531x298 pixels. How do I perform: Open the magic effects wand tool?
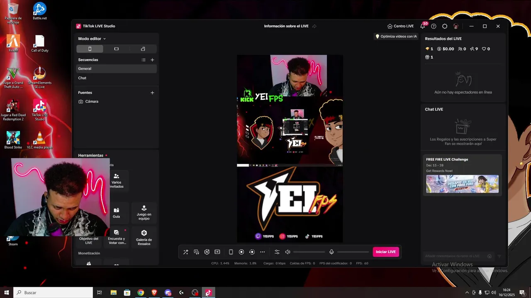click(185, 252)
